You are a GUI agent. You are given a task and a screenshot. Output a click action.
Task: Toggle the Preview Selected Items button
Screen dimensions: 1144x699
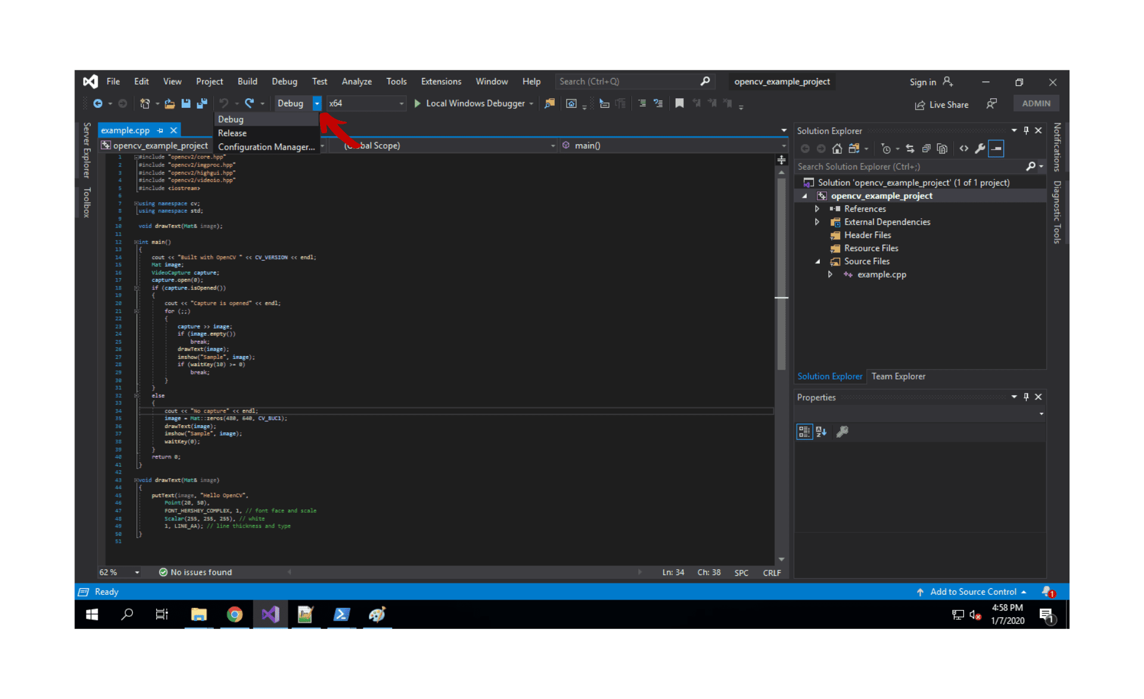[x=996, y=149]
